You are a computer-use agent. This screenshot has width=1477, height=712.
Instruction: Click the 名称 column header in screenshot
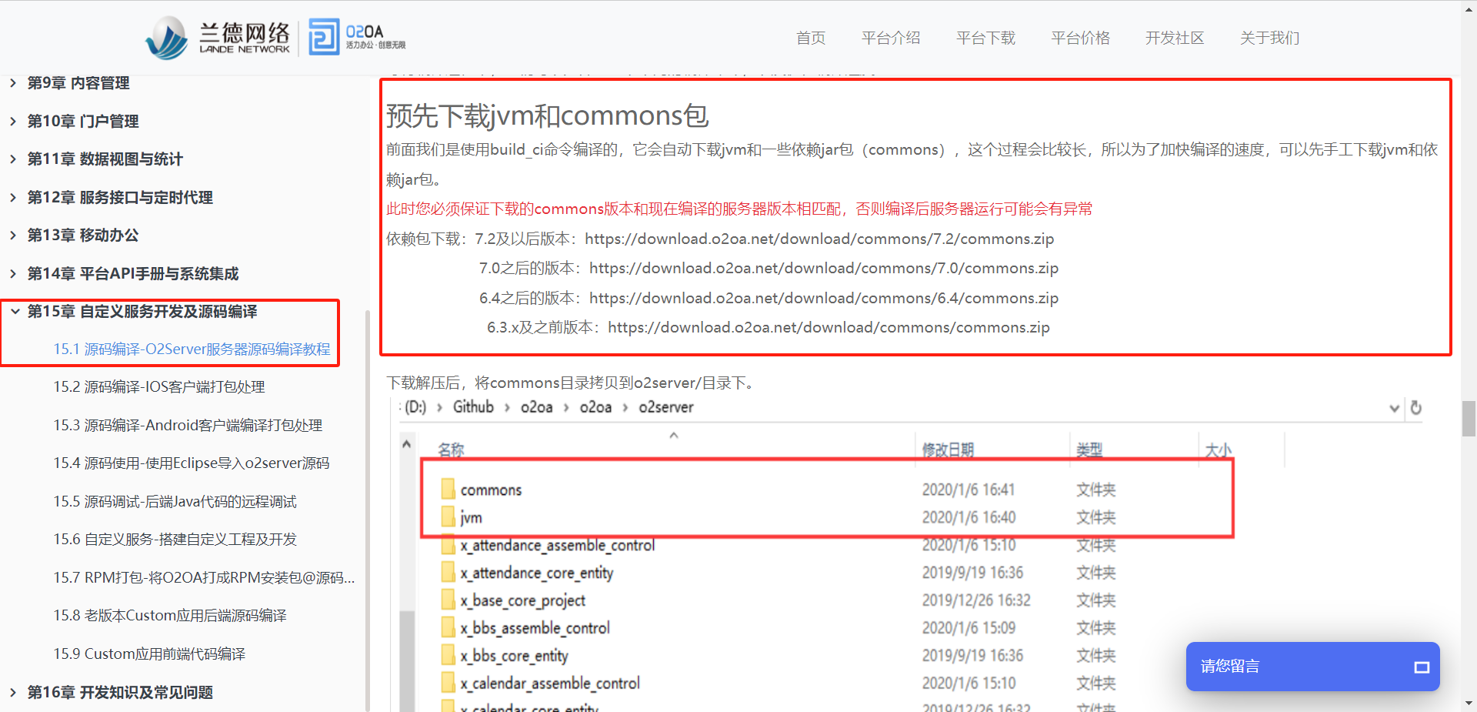click(452, 450)
